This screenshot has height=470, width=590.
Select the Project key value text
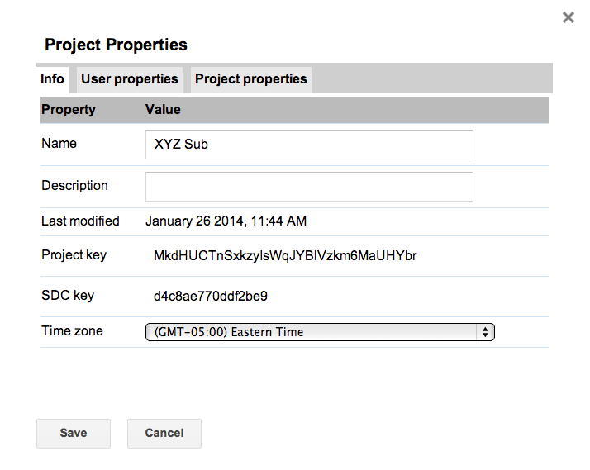click(x=285, y=256)
